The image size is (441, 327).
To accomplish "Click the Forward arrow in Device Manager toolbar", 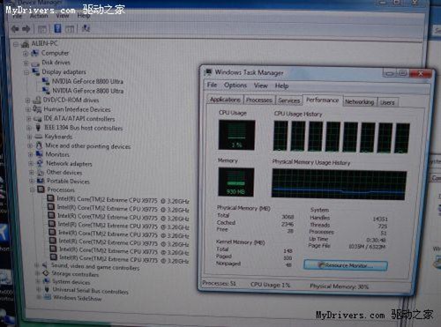I will (x=26, y=29).
